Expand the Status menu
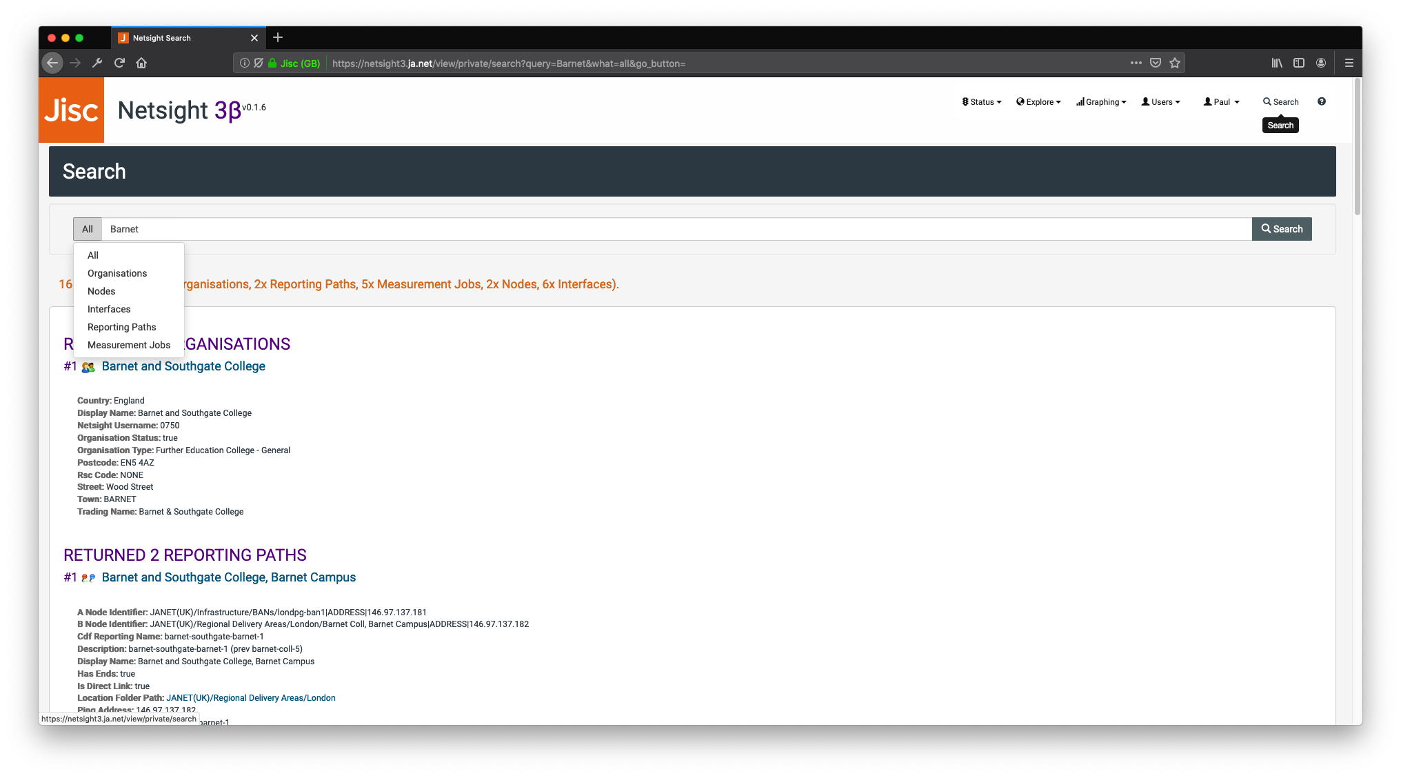Viewport: 1401px width, 776px height. click(x=982, y=102)
